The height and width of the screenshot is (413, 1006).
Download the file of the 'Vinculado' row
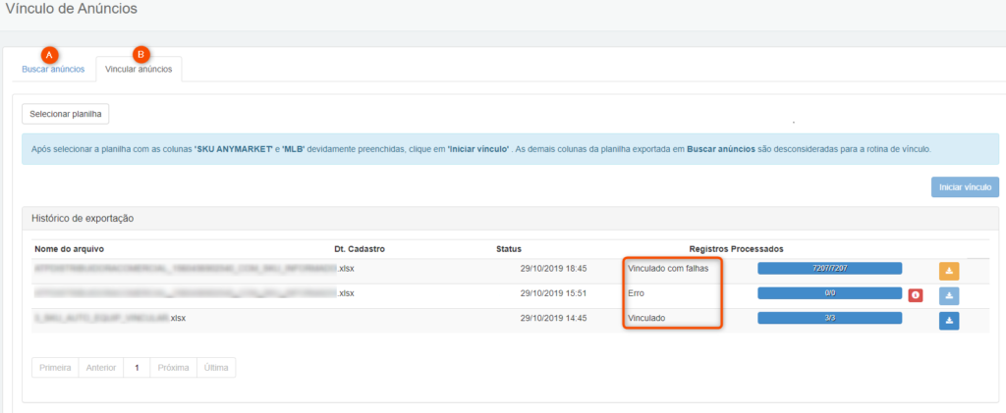(949, 320)
